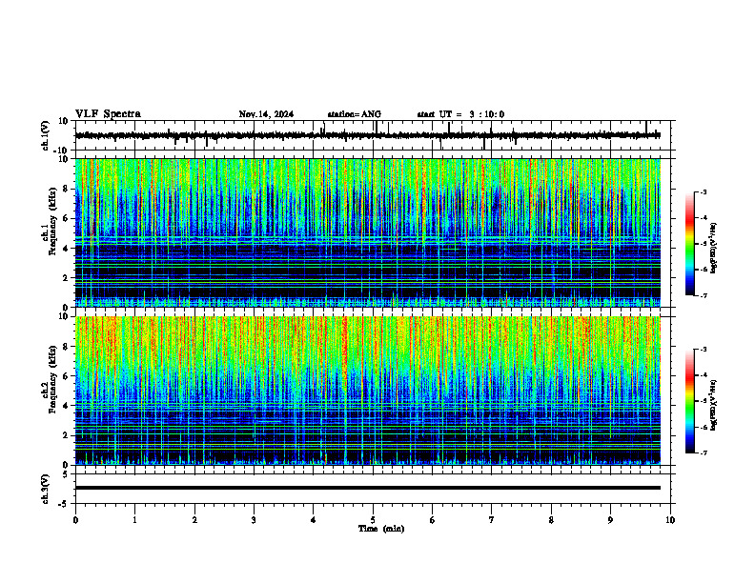Click the "VLF Spectra" plot title

[x=108, y=114]
